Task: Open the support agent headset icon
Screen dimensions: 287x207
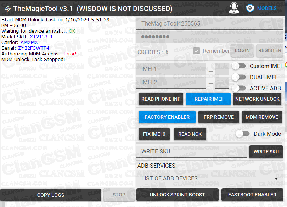Action: point(234,8)
